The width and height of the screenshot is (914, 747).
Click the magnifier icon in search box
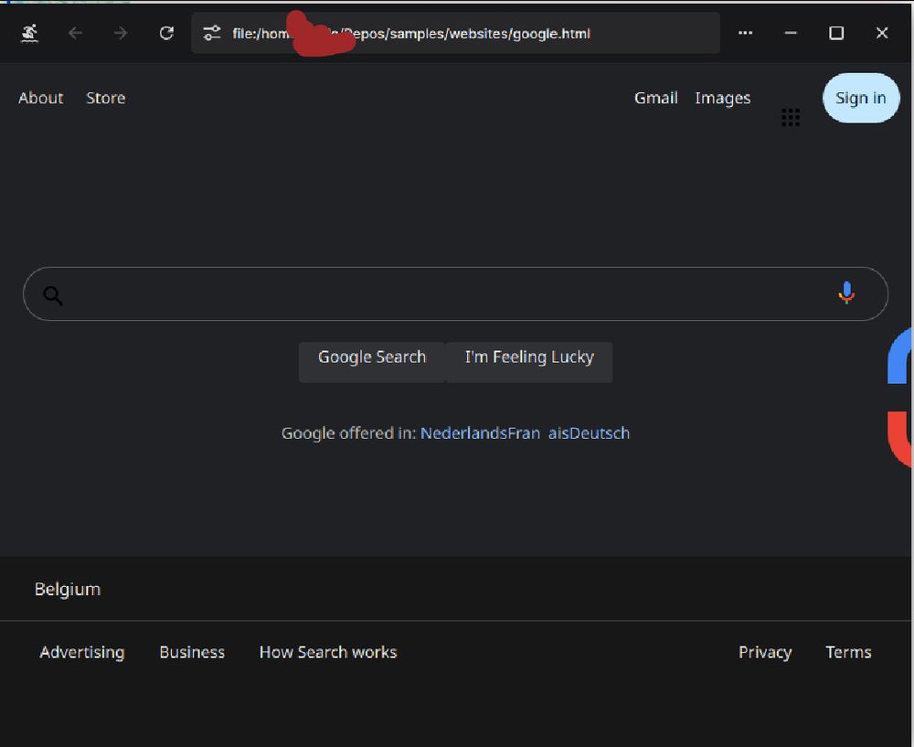pos(53,295)
